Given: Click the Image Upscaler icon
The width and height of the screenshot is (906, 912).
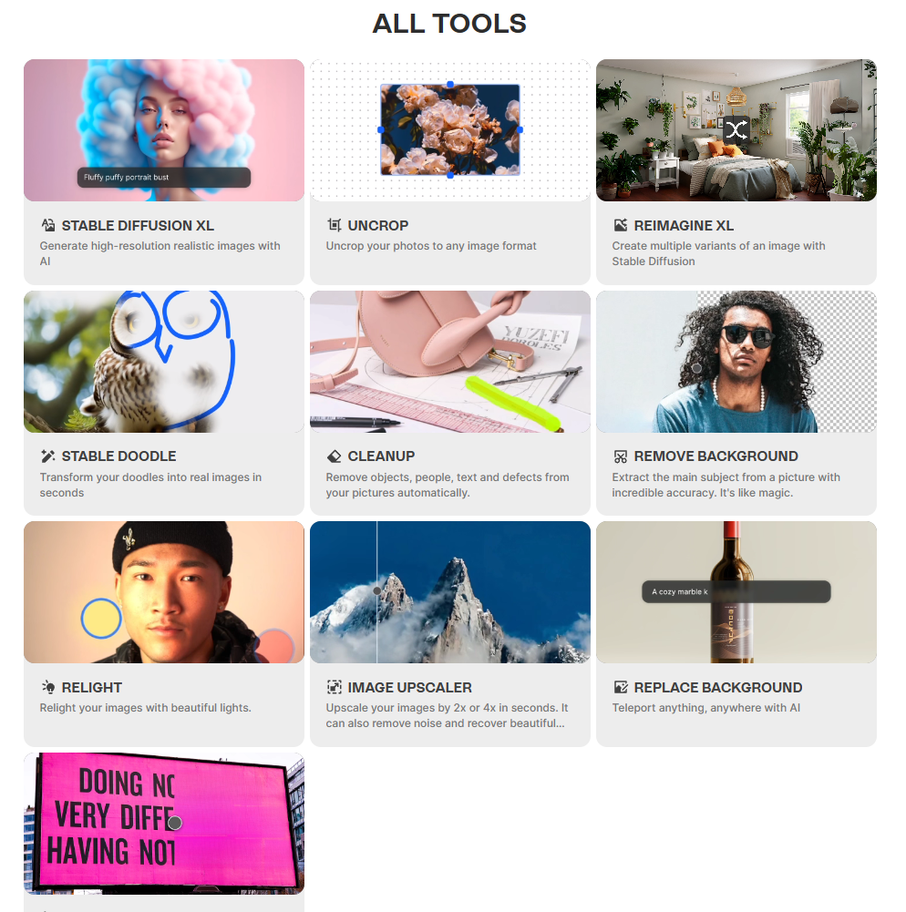Looking at the screenshot, I should point(334,687).
